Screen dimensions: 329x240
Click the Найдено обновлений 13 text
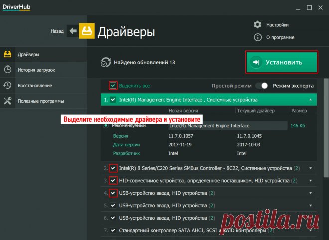[x=145, y=62]
